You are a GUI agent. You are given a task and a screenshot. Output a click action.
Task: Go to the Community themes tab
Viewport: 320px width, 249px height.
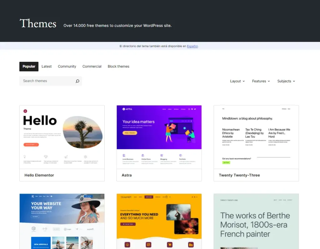(x=67, y=67)
